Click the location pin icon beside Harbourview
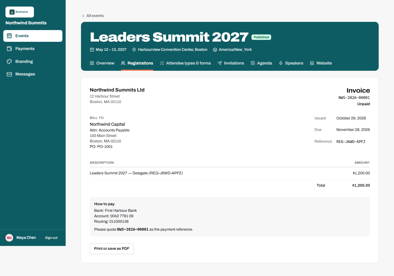394x276 pixels. coord(134,50)
